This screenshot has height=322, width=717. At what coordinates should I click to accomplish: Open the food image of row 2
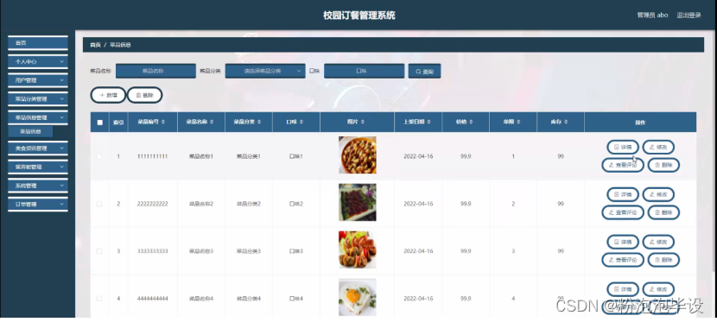pyautogui.click(x=357, y=202)
